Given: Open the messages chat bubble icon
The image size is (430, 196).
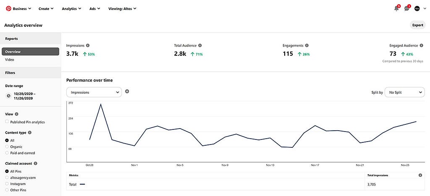Looking at the screenshot, I should [x=406, y=9].
